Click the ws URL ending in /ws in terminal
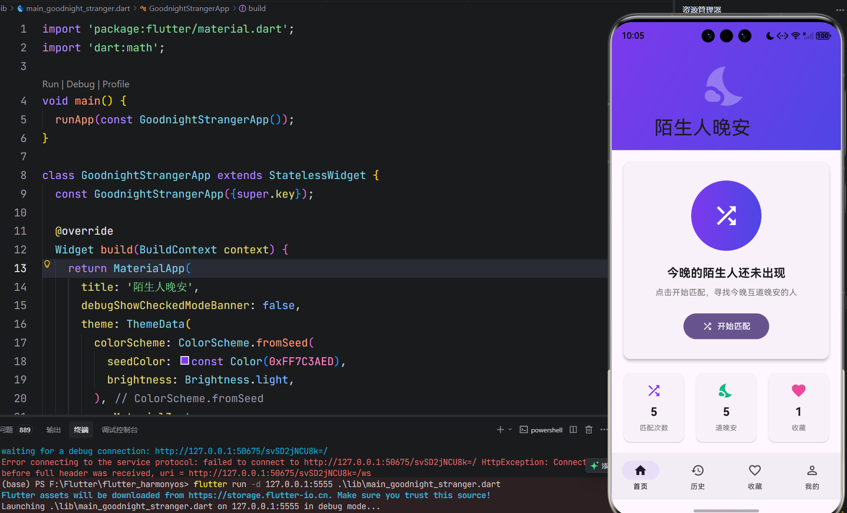This screenshot has width=847, height=513. click(280, 473)
